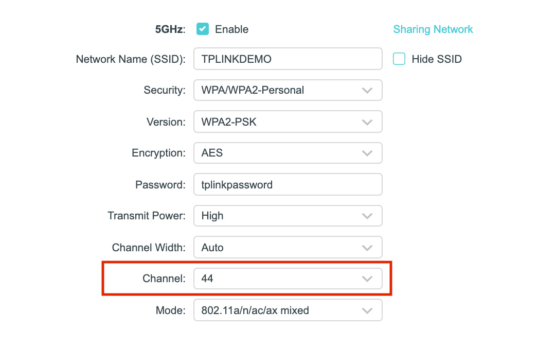Uncheck the 5GHz Enable checkbox
The height and width of the screenshot is (346, 538).
pos(203,29)
